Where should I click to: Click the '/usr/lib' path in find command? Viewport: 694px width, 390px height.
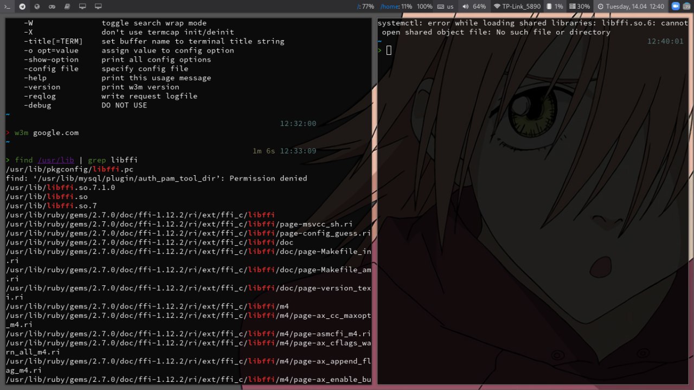pyautogui.click(x=56, y=160)
